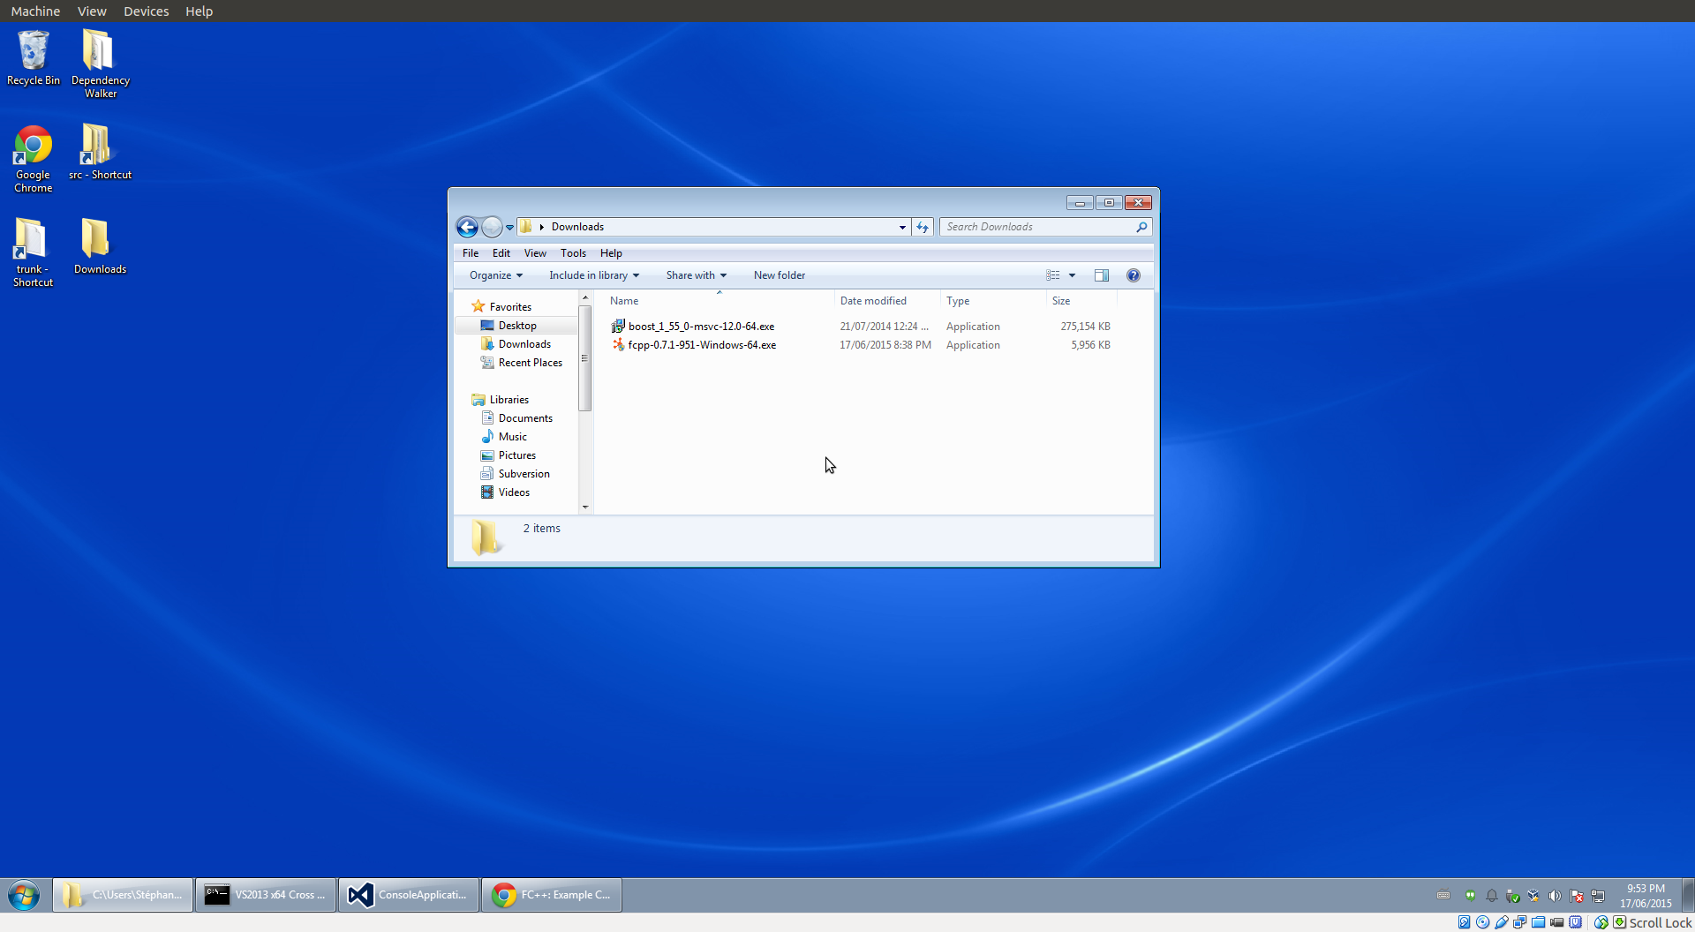Switch to Visual Studio ConsoleApplication taskbar item
Image resolution: width=1695 pixels, height=932 pixels.
click(410, 895)
